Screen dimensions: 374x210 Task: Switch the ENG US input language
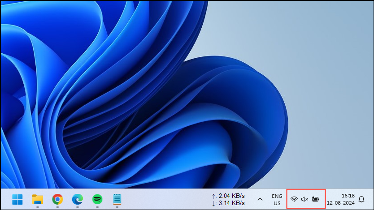click(277, 200)
